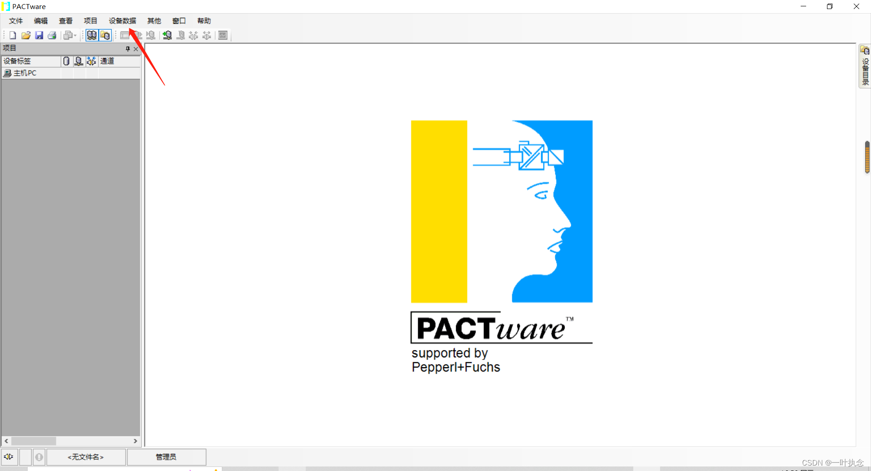871x471 pixels.
Task: Click the 管理员 status bar field
Action: point(166,457)
